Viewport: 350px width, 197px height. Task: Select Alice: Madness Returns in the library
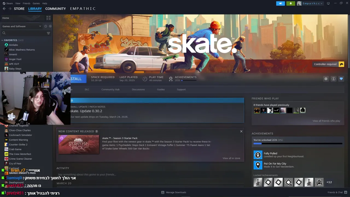click(22, 50)
